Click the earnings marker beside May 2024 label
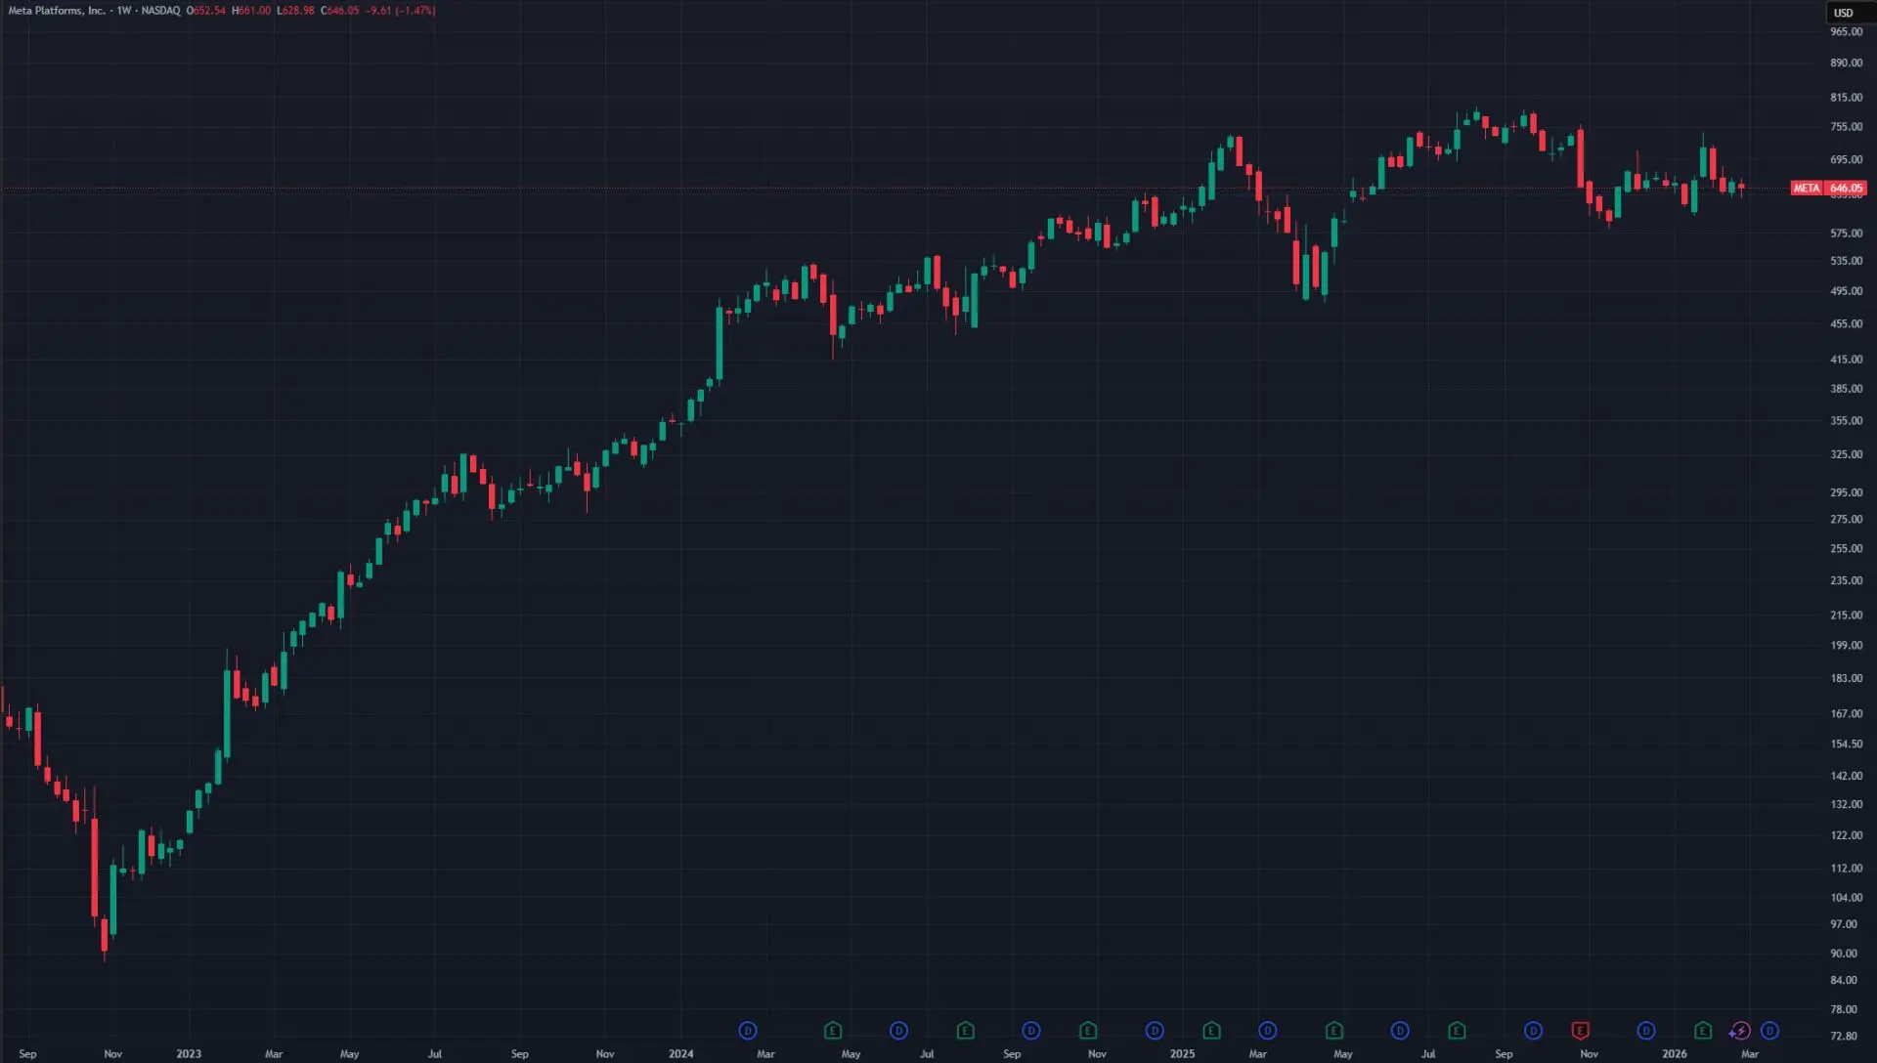This screenshot has width=1877, height=1063. coord(833,1031)
